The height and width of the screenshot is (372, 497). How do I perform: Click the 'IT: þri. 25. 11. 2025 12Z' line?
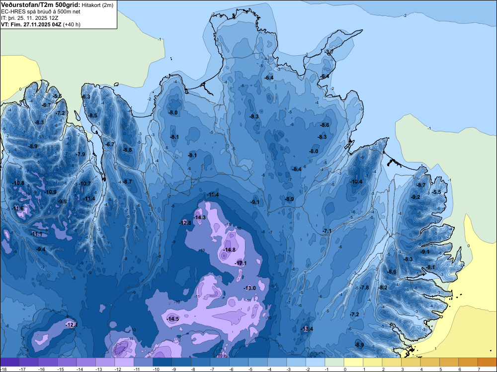(x=30, y=18)
